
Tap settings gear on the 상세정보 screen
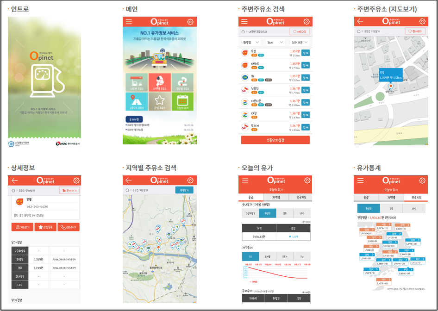(x=76, y=180)
